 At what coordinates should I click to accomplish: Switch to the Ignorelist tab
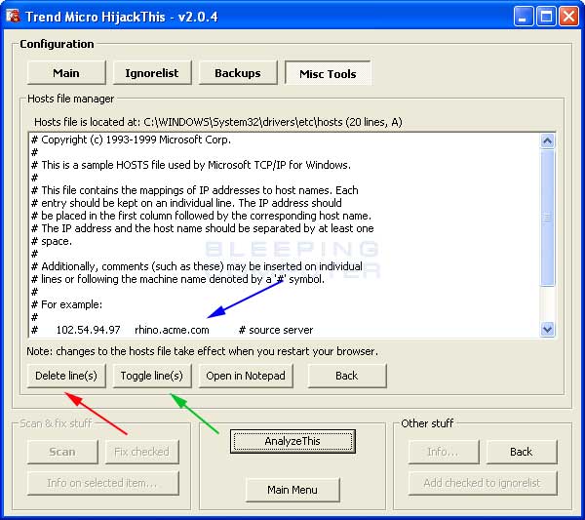tap(152, 73)
